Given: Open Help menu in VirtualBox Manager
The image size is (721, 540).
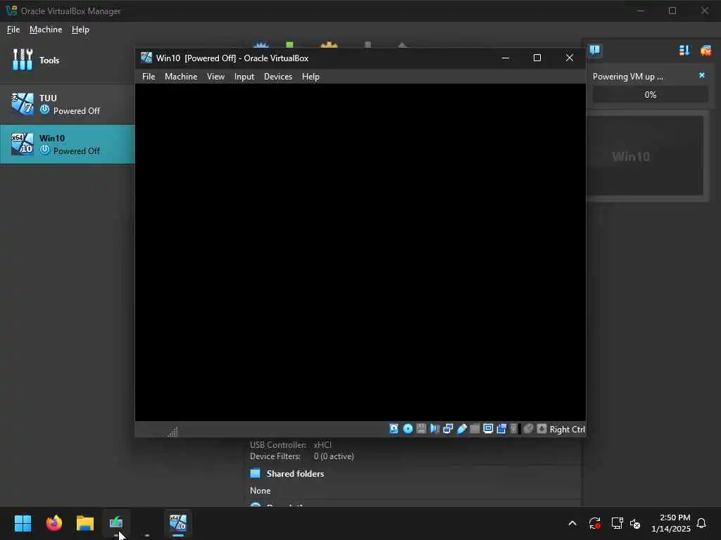Looking at the screenshot, I should (80, 30).
